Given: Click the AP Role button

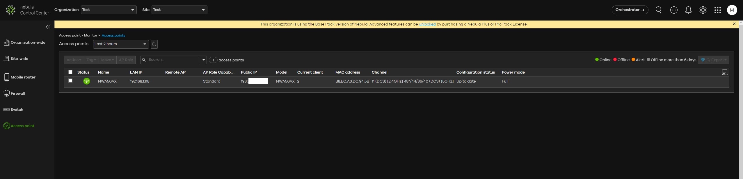Looking at the screenshot, I should (x=126, y=60).
